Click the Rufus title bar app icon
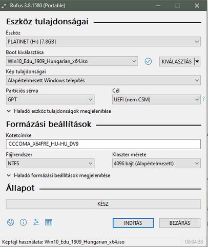The height and width of the screenshot is (247, 208). 4,6
